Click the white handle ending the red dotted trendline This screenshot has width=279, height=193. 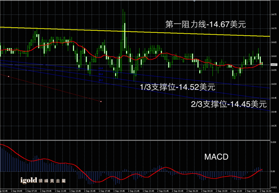101,101
